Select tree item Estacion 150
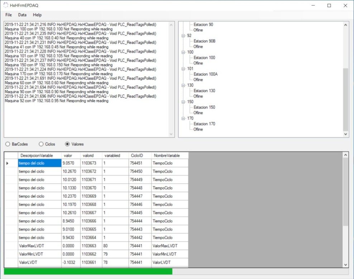The width and height of the screenshot is (354, 279). point(204,107)
